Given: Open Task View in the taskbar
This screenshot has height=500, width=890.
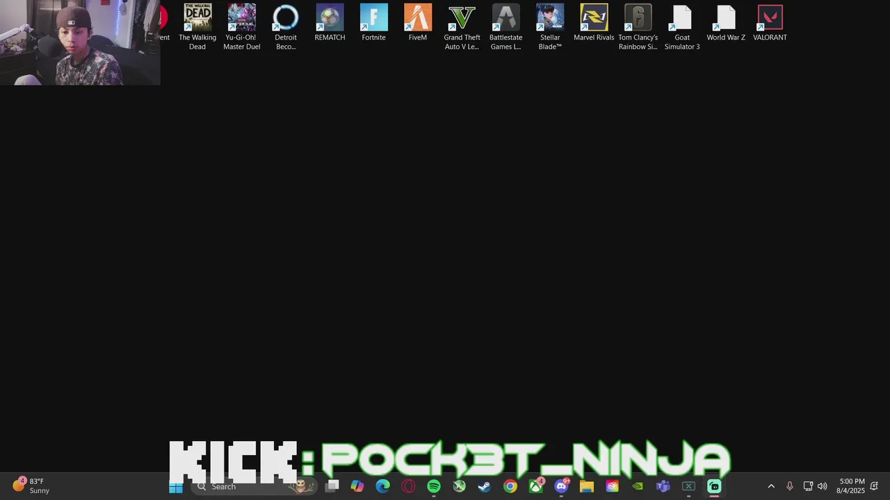Looking at the screenshot, I should coord(332,487).
